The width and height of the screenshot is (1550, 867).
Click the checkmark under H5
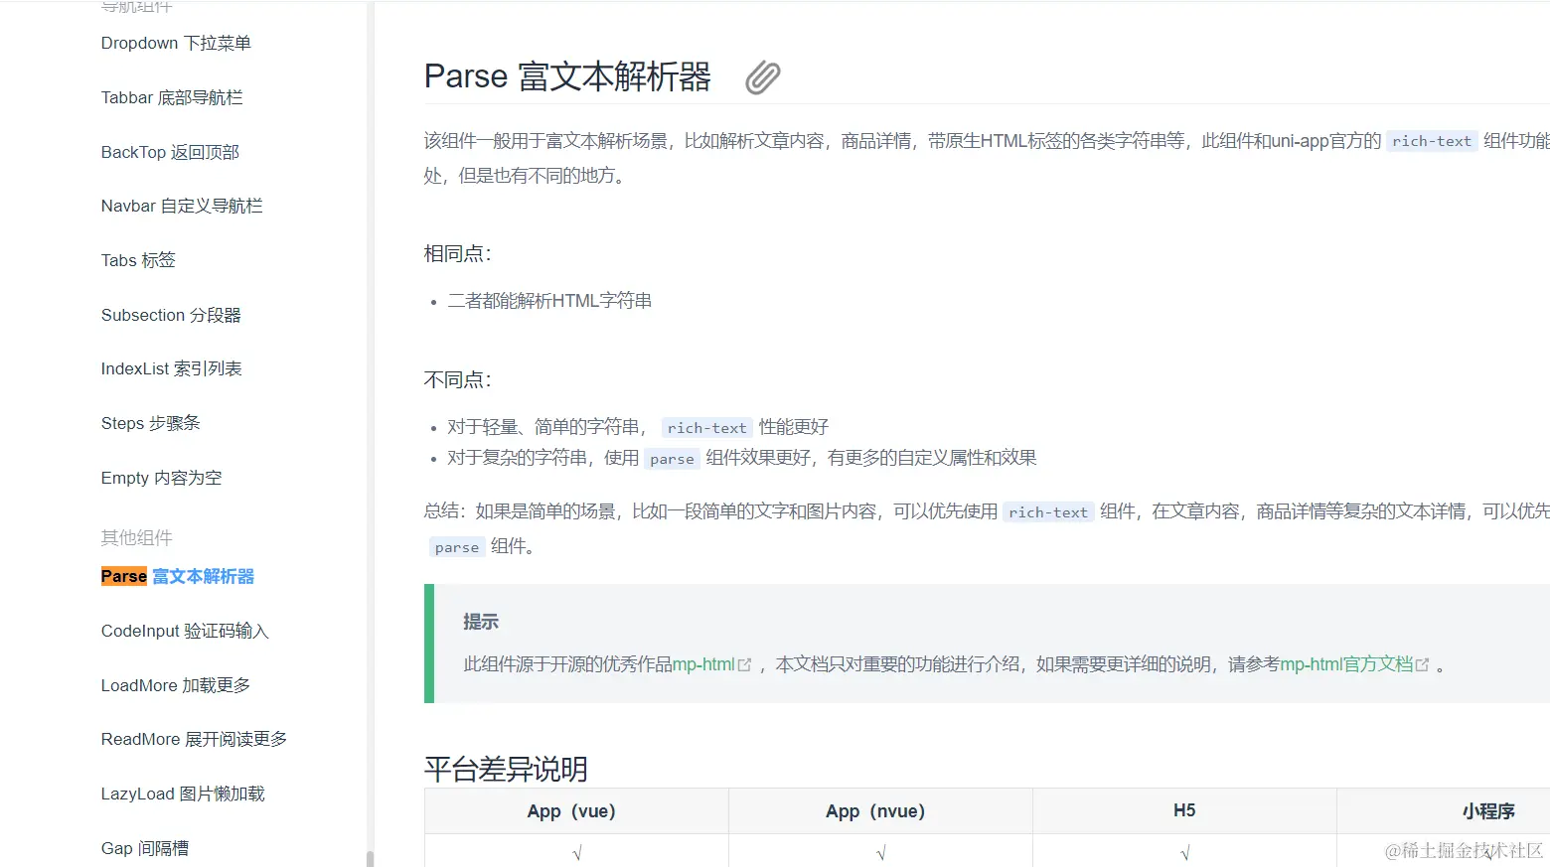click(1185, 852)
